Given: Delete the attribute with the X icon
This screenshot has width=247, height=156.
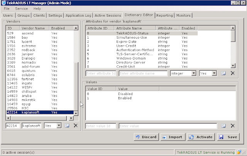Looking at the screenshot, I should [233, 73].
